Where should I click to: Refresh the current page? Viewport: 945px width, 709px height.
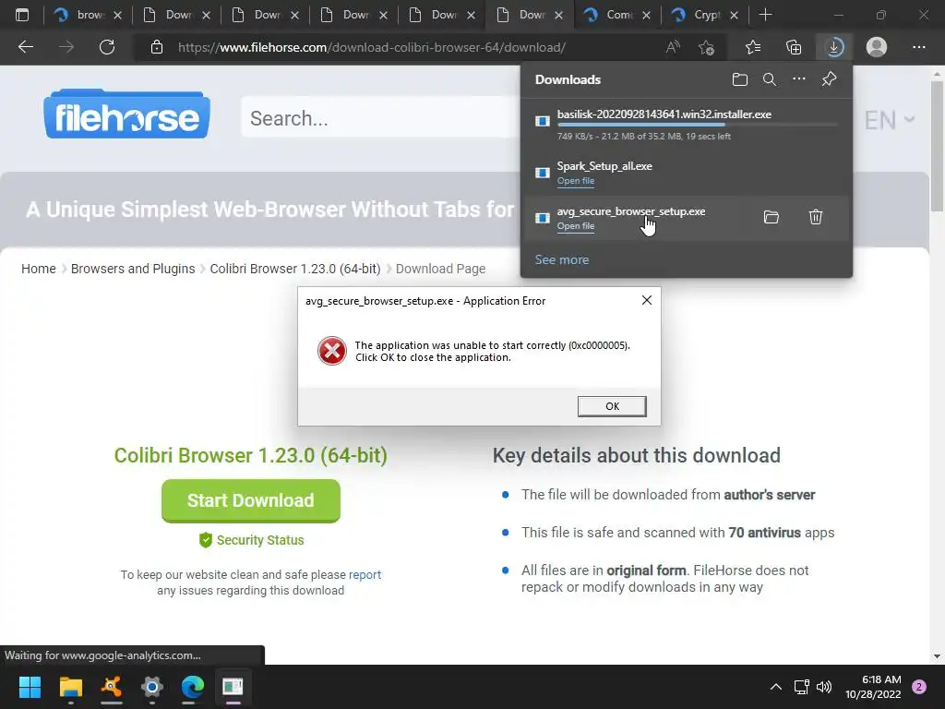(x=107, y=47)
